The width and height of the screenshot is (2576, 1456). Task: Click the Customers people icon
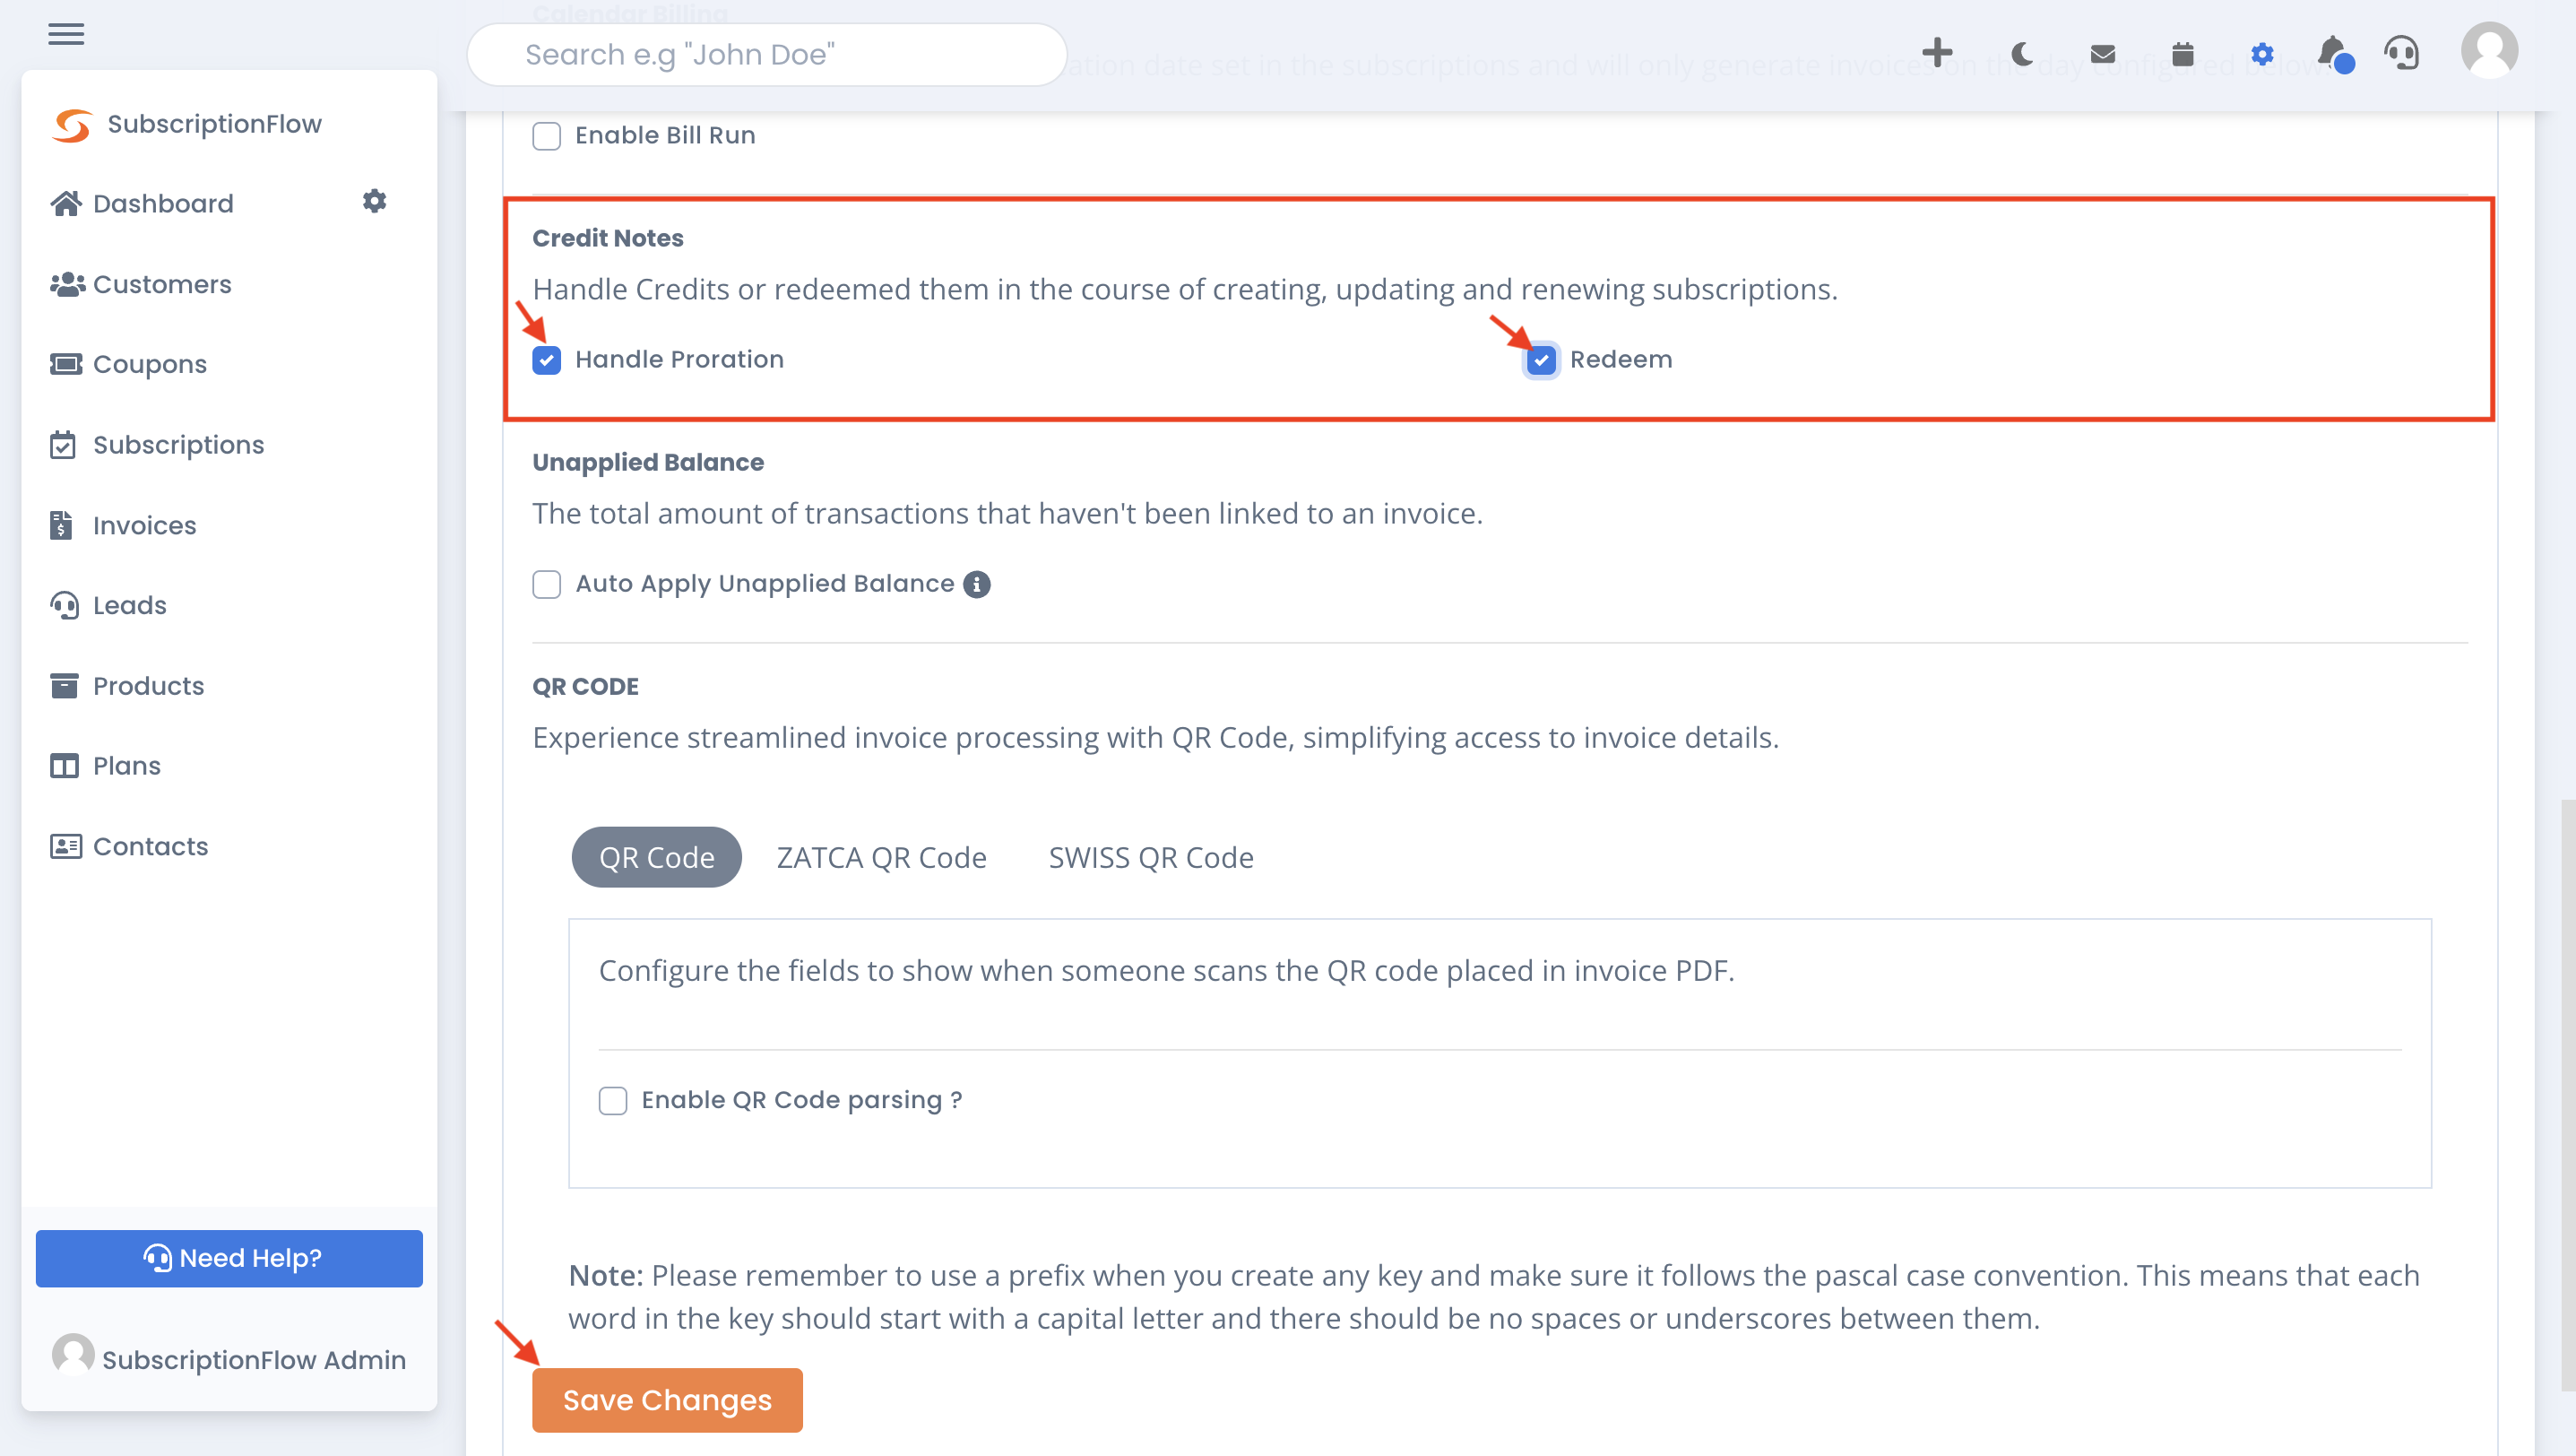coord(66,284)
